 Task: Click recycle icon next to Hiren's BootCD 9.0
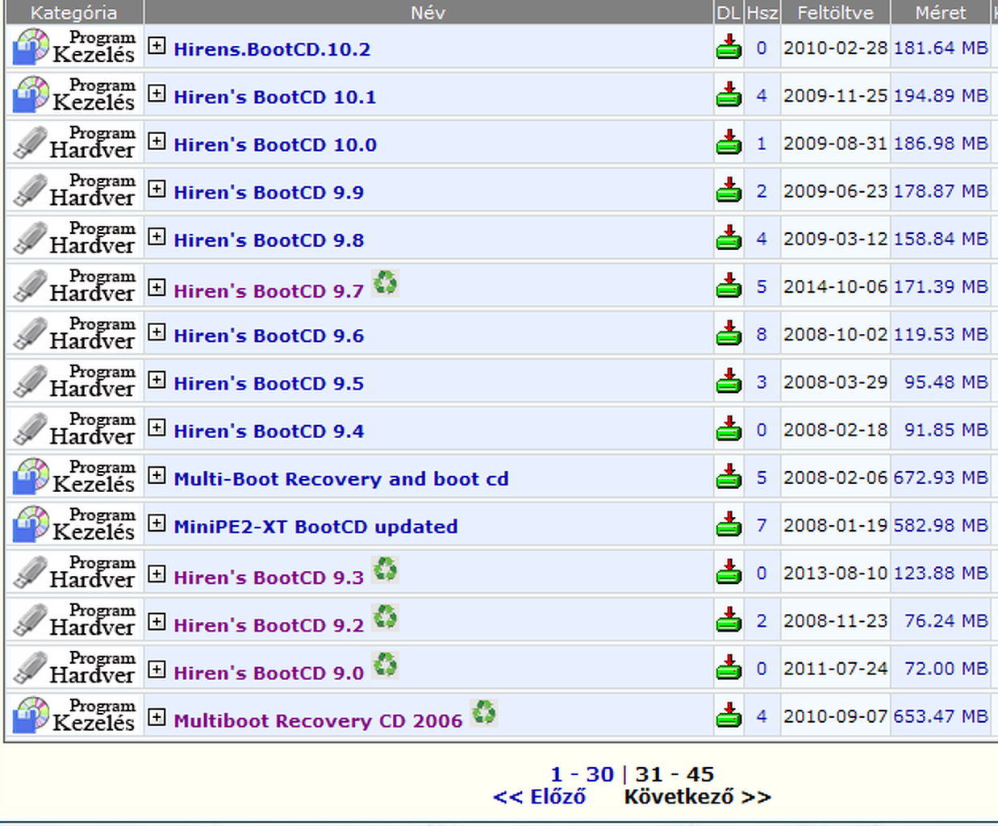pos(385,664)
